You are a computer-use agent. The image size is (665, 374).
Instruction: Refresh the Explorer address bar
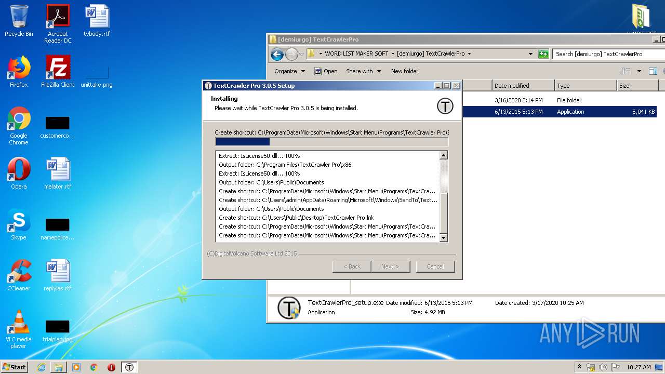coord(543,54)
